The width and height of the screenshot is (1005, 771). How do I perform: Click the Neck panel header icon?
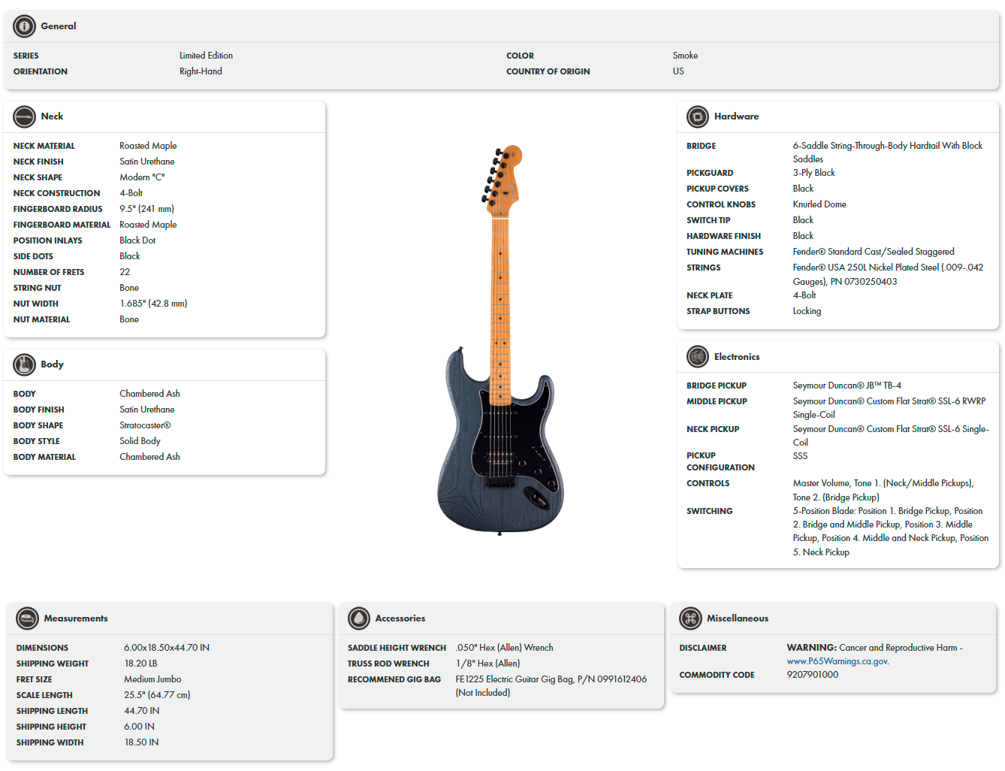click(x=23, y=116)
